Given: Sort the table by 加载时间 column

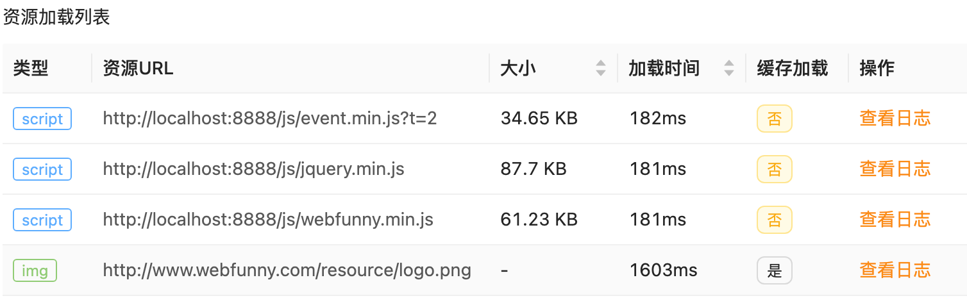Looking at the screenshot, I should [x=728, y=68].
